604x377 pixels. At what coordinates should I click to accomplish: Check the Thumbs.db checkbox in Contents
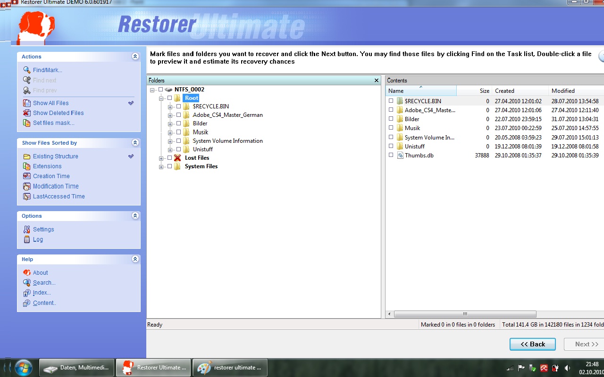[x=391, y=155]
